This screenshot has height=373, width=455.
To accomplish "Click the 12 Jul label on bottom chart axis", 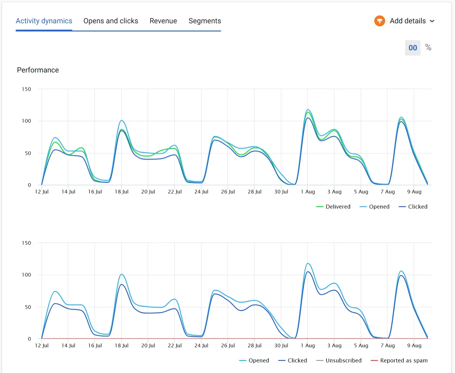I will tap(42, 345).
